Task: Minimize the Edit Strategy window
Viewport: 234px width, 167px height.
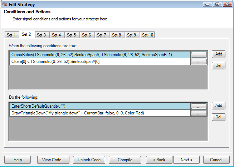Action: (208, 4)
